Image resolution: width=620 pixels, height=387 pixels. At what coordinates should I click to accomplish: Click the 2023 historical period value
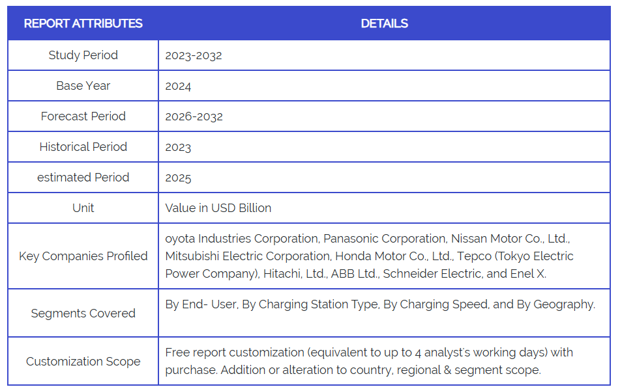click(178, 147)
